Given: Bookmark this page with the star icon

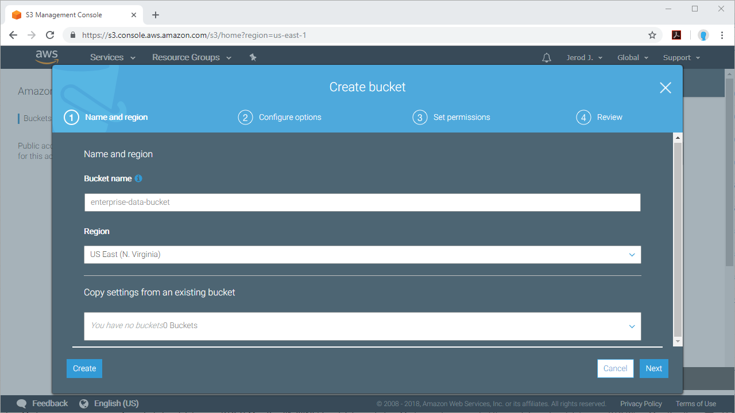Looking at the screenshot, I should 652,35.
